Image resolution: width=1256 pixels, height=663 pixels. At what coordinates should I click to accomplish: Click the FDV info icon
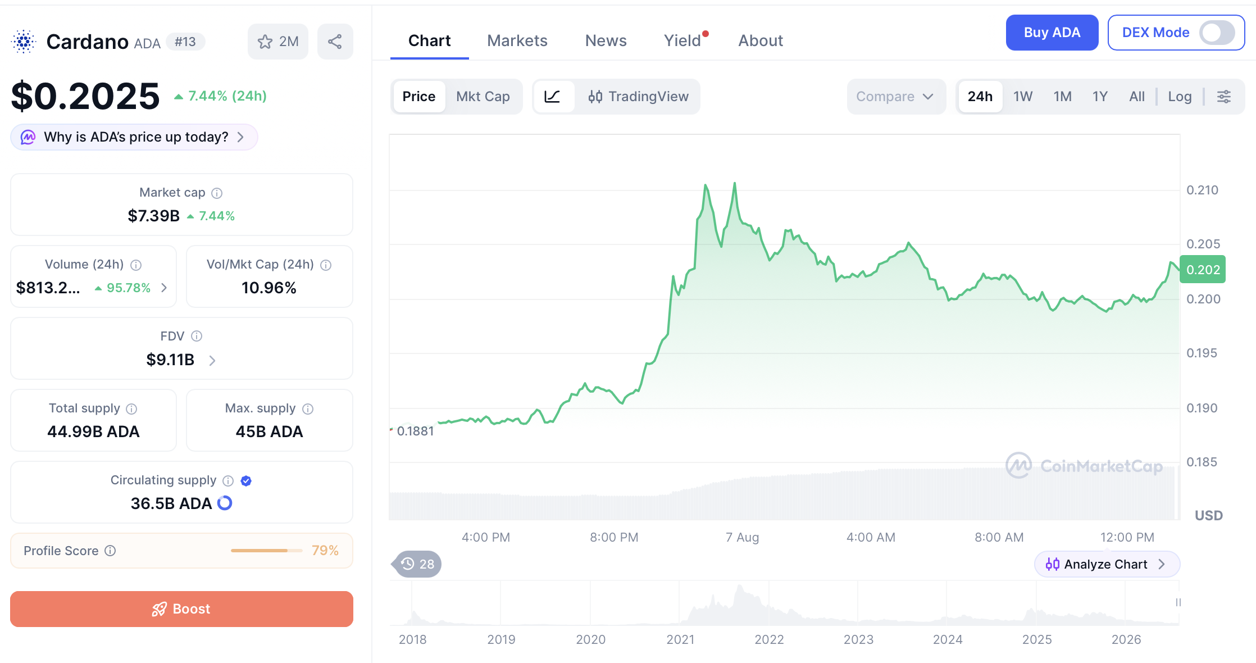pos(197,336)
